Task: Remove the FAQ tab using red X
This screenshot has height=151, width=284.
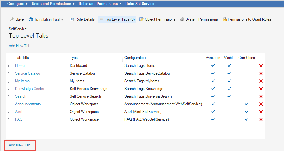Action: [x=261, y=119]
